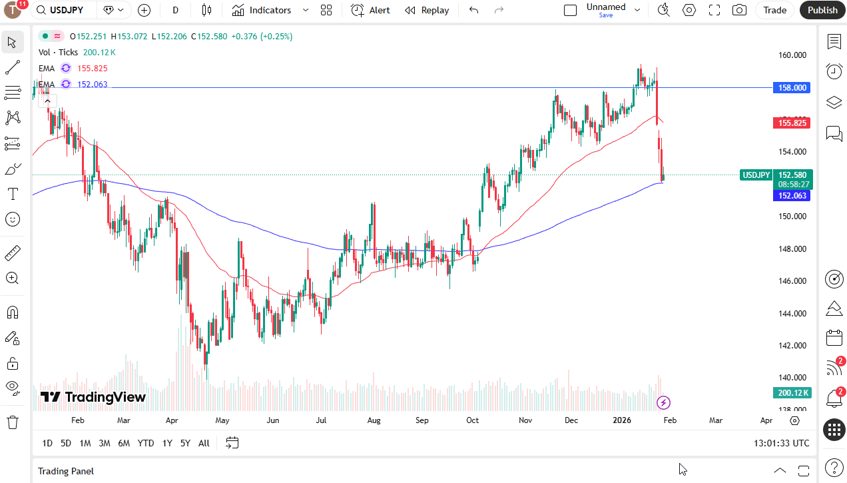
Task: Open the Fibonacci retracement tools
Action: (12, 93)
